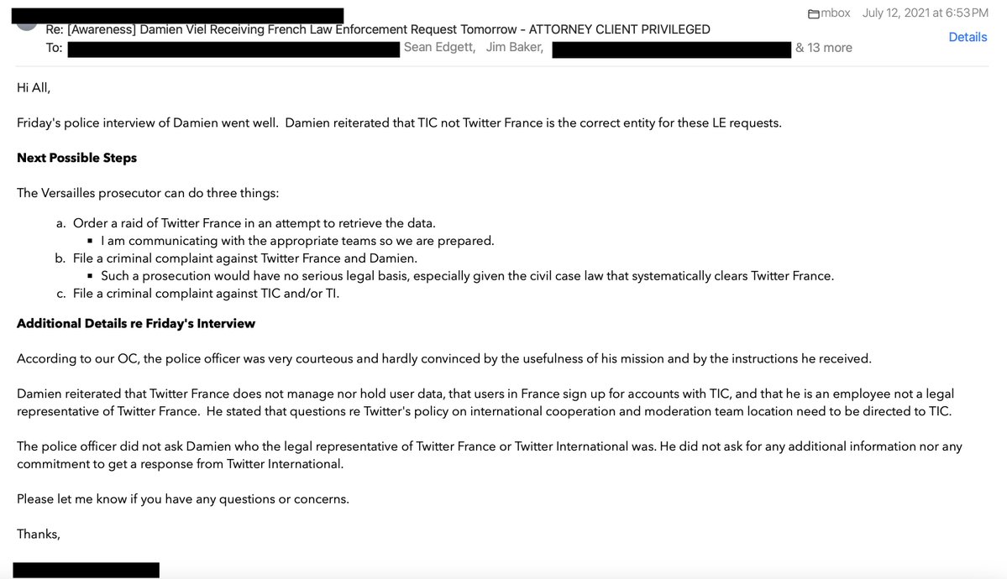Click the redacted signature block at the bottom
The height and width of the screenshot is (579, 1007).
(x=86, y=569)
